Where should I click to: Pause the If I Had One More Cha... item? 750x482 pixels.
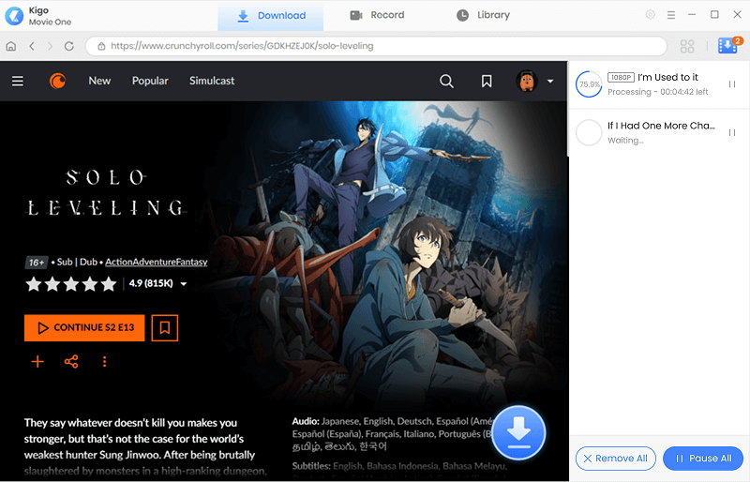tap(732, 132)
